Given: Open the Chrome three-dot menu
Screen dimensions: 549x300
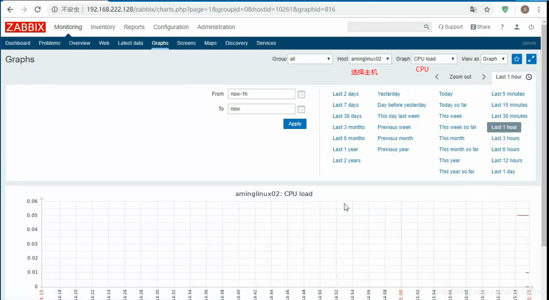Looking at the screenshot, I should pyautogui.click(x=539, y=9).
